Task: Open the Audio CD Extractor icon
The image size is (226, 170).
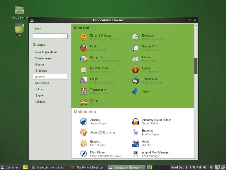Action: click(84, 132)
